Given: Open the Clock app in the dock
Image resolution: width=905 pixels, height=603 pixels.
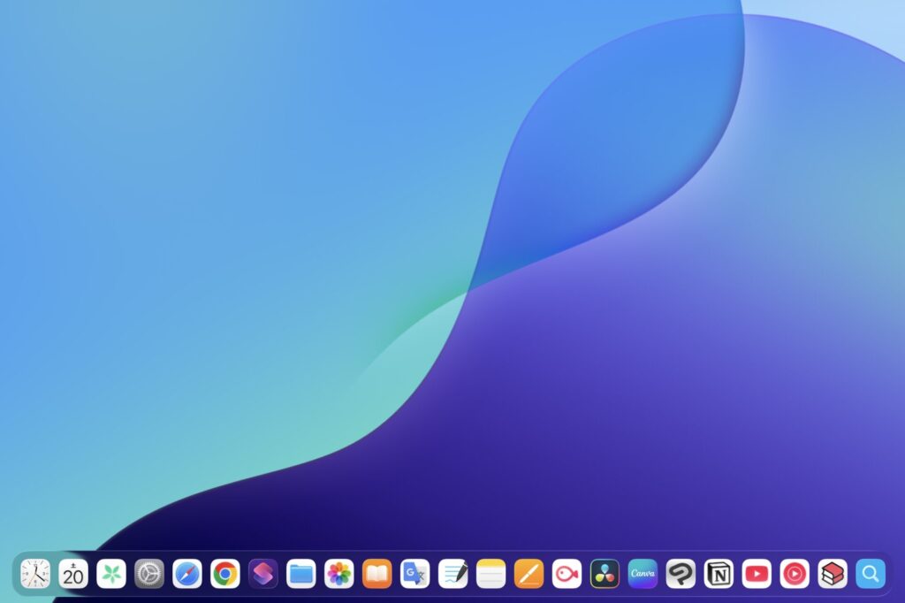Looking at the screenshot, I should (35, 574).
